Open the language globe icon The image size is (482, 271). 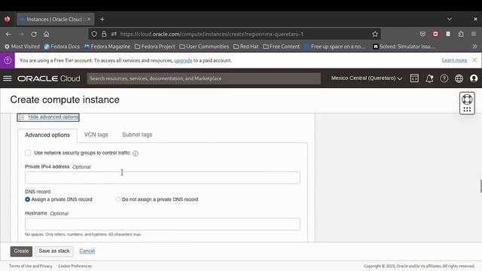[x=459, y=78]
